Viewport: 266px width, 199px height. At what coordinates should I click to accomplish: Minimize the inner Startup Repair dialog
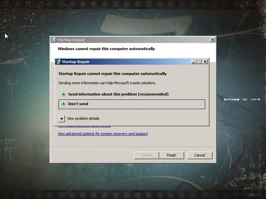(194, 62)
